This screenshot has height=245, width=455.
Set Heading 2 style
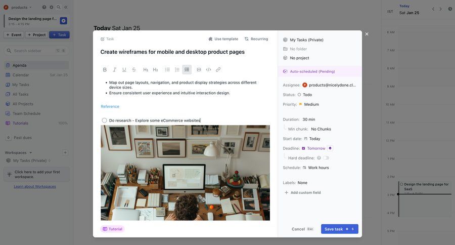[x=156, y=69]
